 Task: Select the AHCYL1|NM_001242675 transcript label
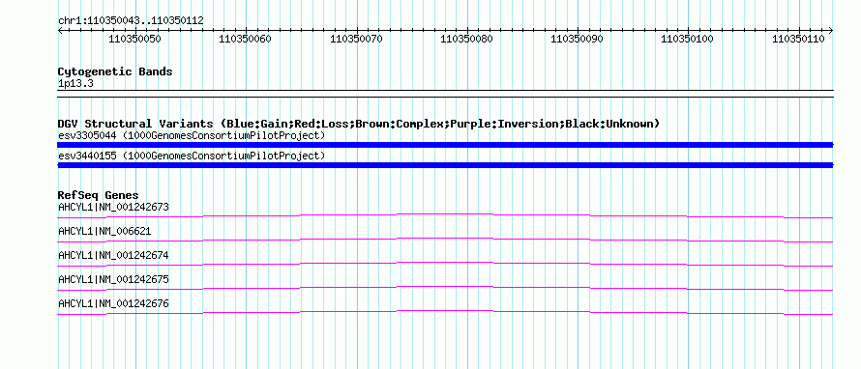(113, 279)
